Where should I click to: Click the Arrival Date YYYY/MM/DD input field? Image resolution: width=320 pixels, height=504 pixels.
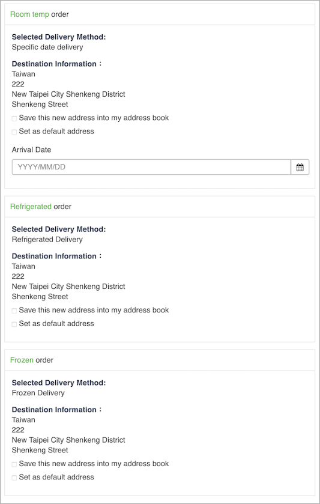point(151,167)
